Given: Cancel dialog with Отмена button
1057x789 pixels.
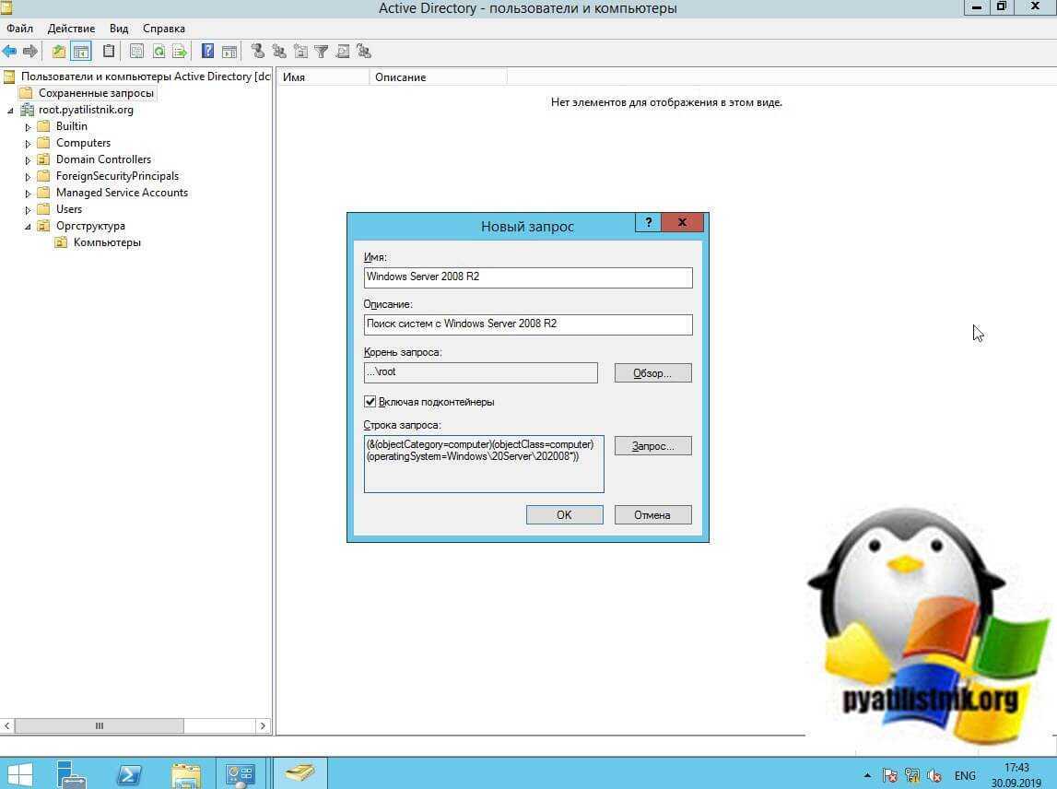Looking at the screenshot, I should (652, 514).
